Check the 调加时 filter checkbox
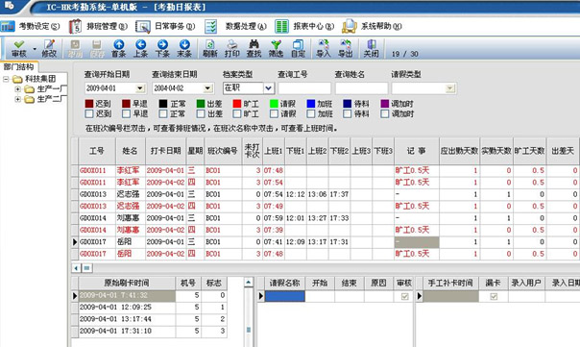Image resolution: width=580 pixels, height=347 pixels. tap(385, 113)
